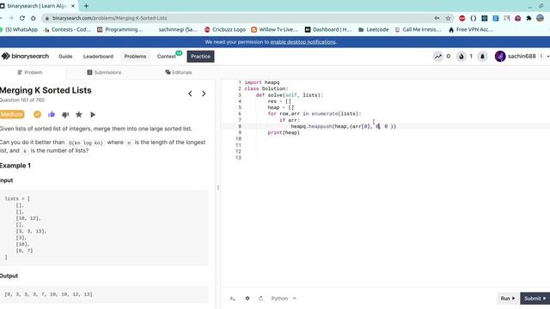This screenshot has width=550, height=309.
Task: Click the saved password key icon
Action: (437, 18)
